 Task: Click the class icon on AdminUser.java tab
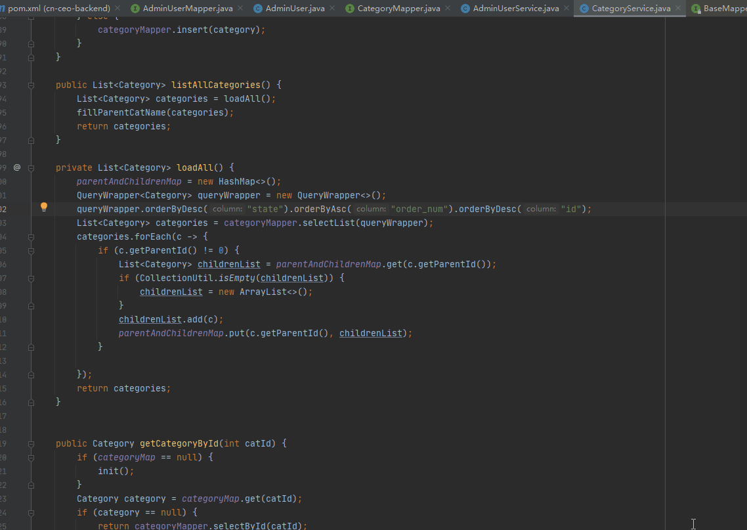tap(258, 8)
